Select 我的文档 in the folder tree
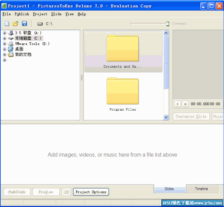The image size is (224, 207). [23, 55]
